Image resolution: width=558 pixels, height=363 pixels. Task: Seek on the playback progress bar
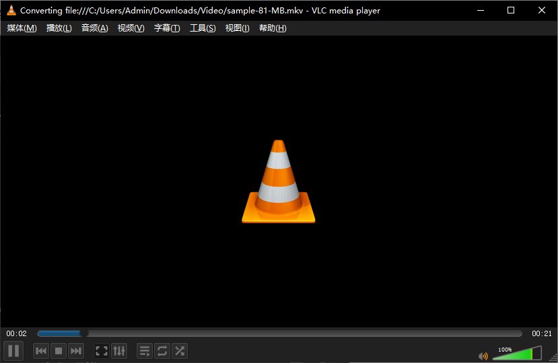tap(279, 333)
